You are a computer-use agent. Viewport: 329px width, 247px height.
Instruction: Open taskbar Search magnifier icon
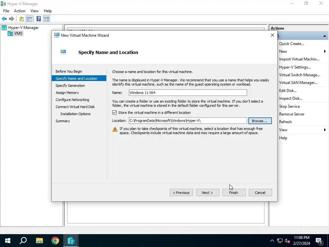pyautogui.click(x=23, y=241)
